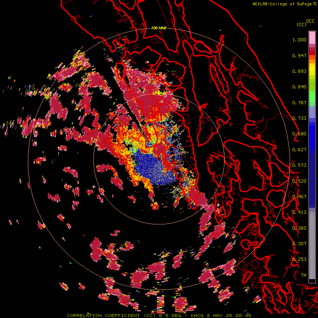
Task: Click the 100 NMI range ring label
Action: coord(159,28)
